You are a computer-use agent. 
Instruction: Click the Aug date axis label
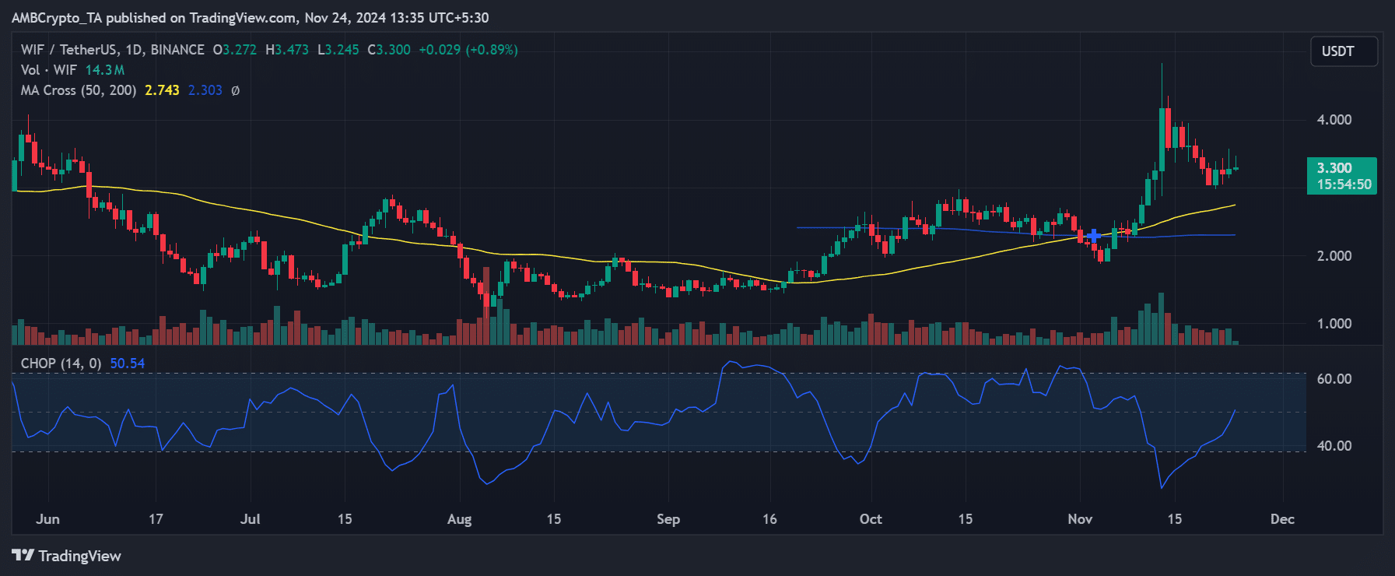[459, 520]
